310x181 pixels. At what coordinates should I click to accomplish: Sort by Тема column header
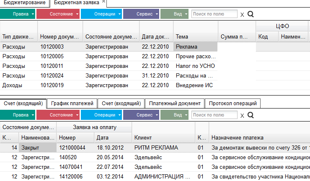pyautogui.click(x=196, y=32)
